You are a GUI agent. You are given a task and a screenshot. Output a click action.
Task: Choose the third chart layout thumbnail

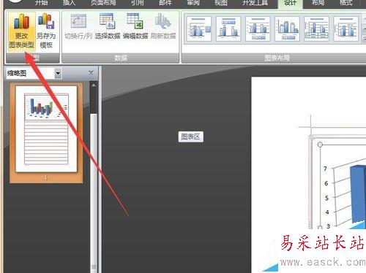258,29
